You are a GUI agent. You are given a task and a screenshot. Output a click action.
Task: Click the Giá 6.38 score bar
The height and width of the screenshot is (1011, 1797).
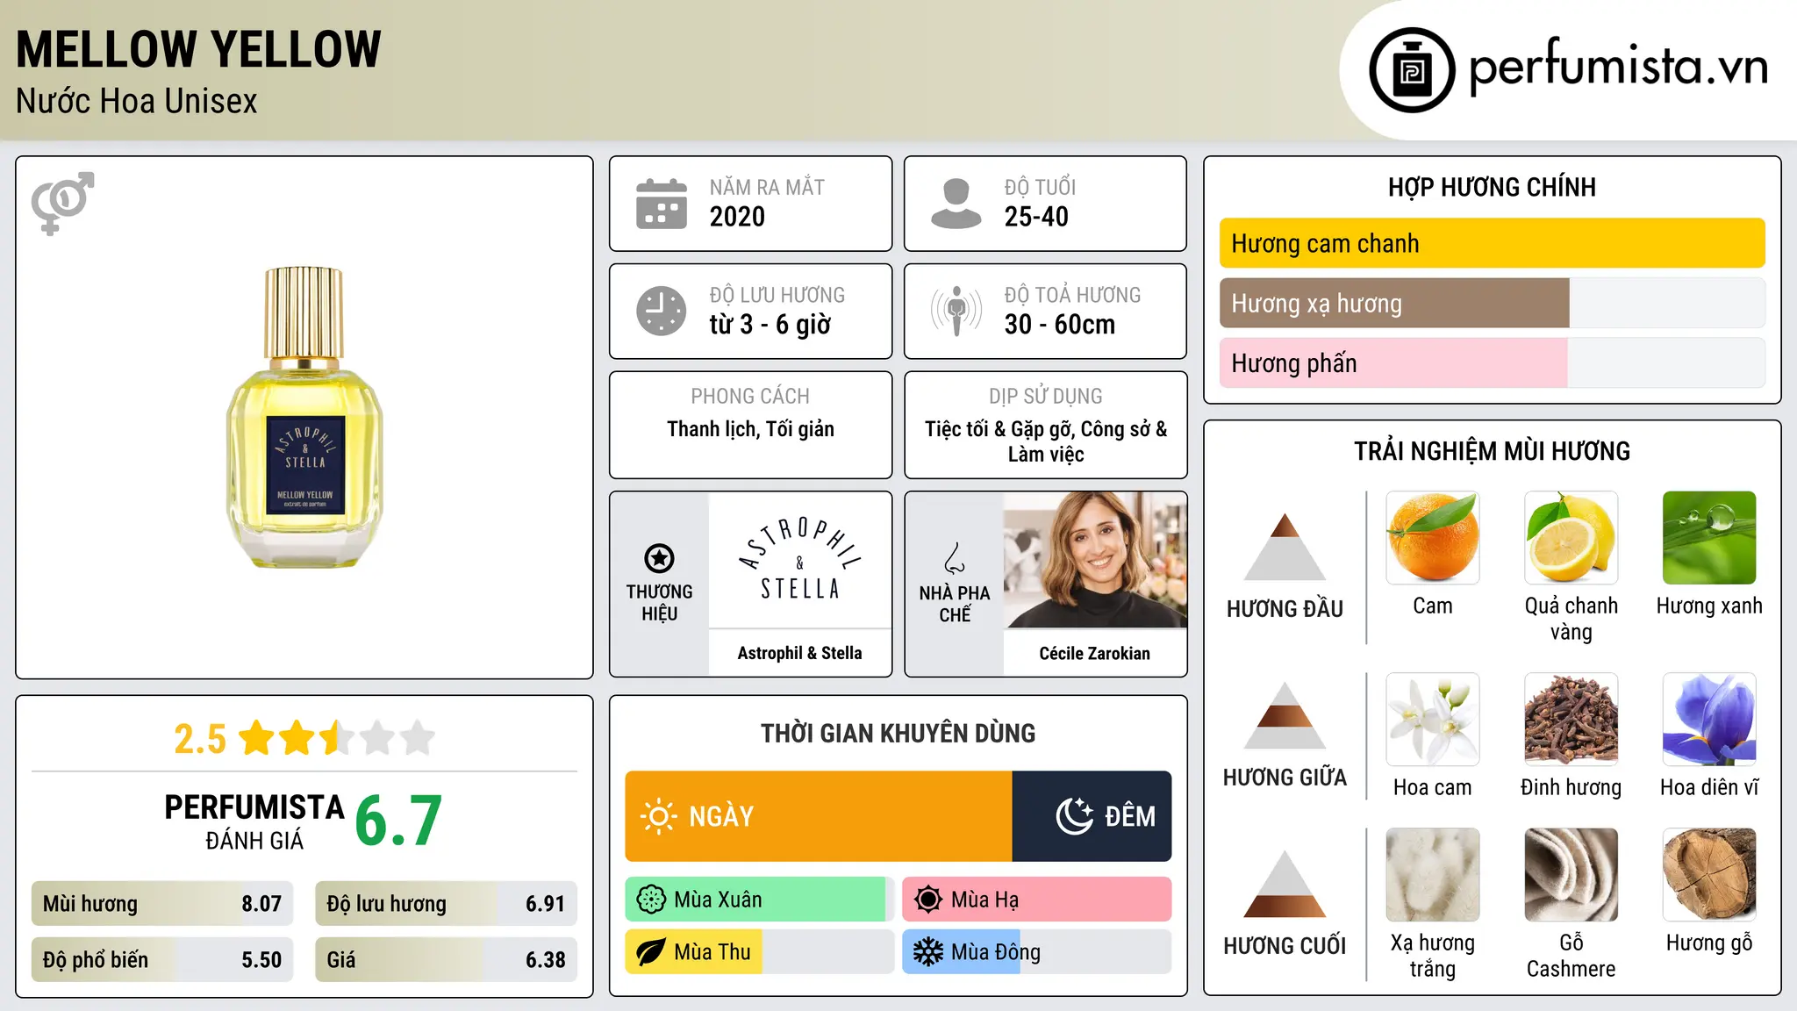446,959
